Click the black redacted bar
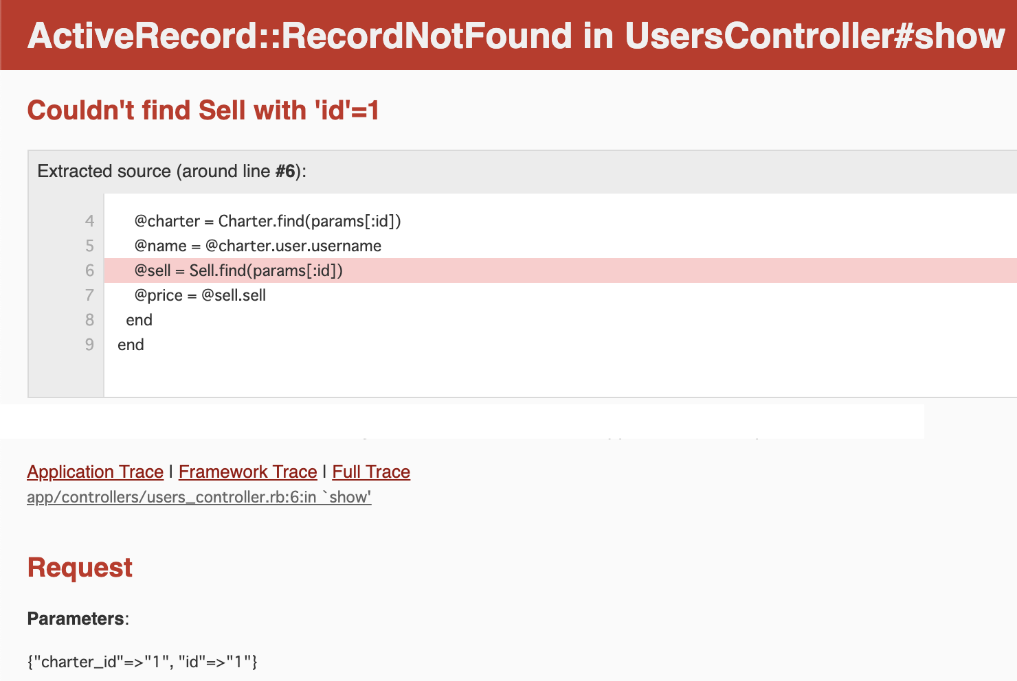The height and width of the screenshot is (681, 1017). 462,421
